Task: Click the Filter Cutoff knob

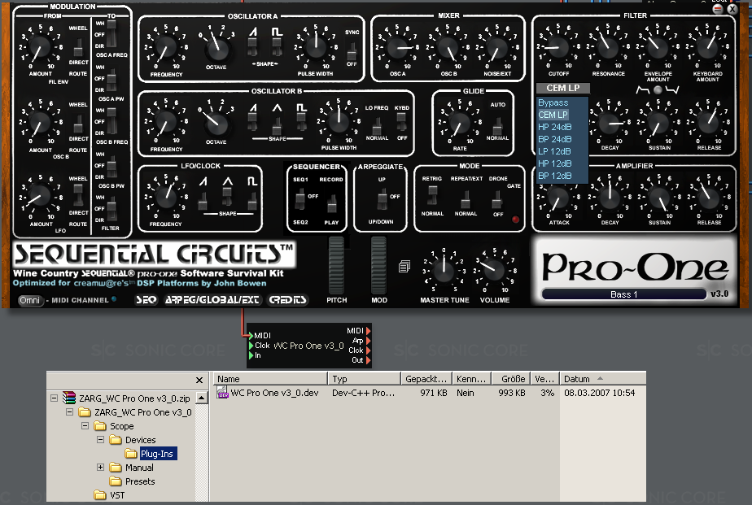Action: [558, 47]
